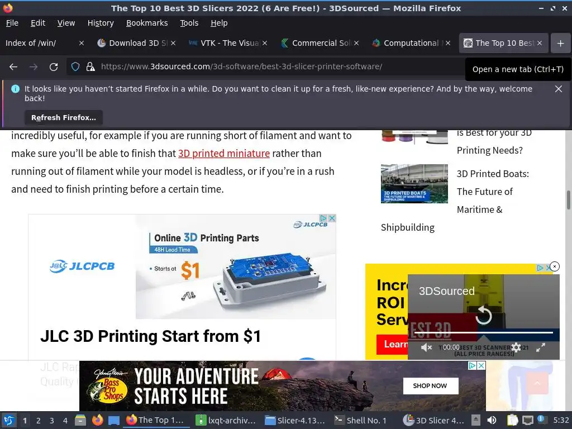
Task: Click the scroll-to-top arrow button
Action: point(537,383)
